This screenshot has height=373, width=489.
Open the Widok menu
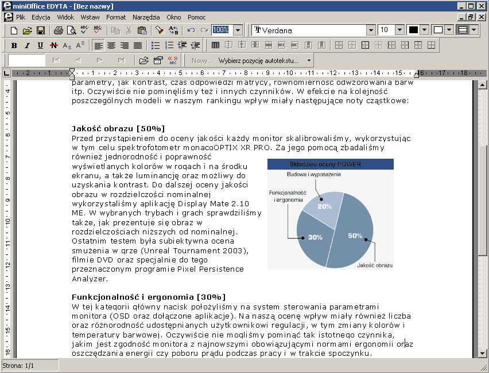[65, 17]
